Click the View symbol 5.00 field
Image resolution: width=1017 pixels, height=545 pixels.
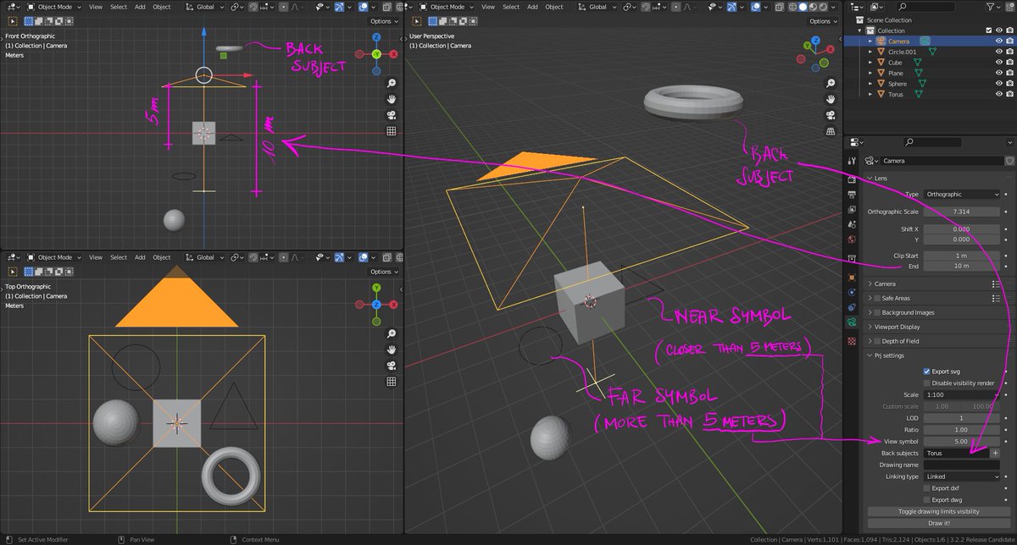(x=962, y=441)
